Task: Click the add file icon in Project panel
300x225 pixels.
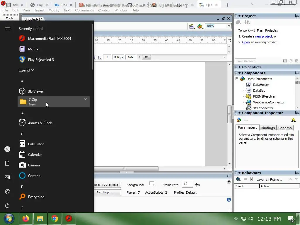Action: 291,61
